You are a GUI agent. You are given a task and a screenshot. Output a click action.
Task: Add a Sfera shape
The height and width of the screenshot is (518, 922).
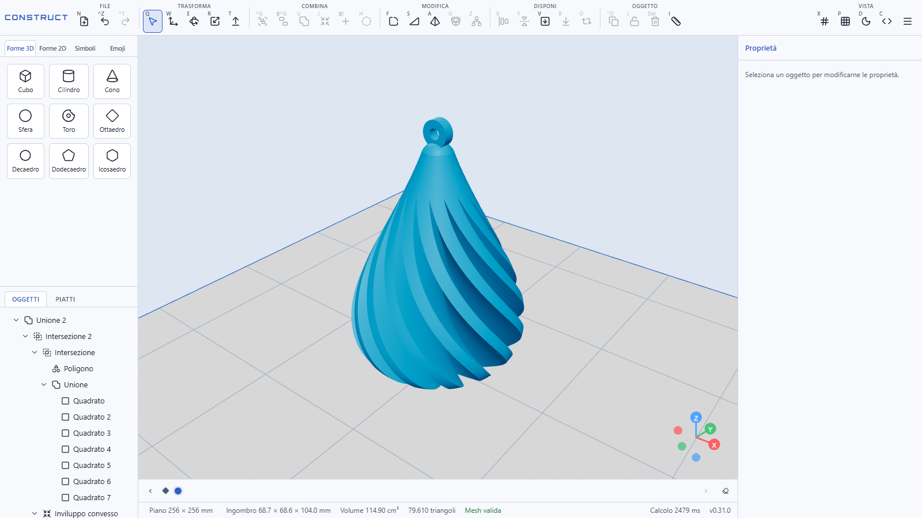point(25,121)
